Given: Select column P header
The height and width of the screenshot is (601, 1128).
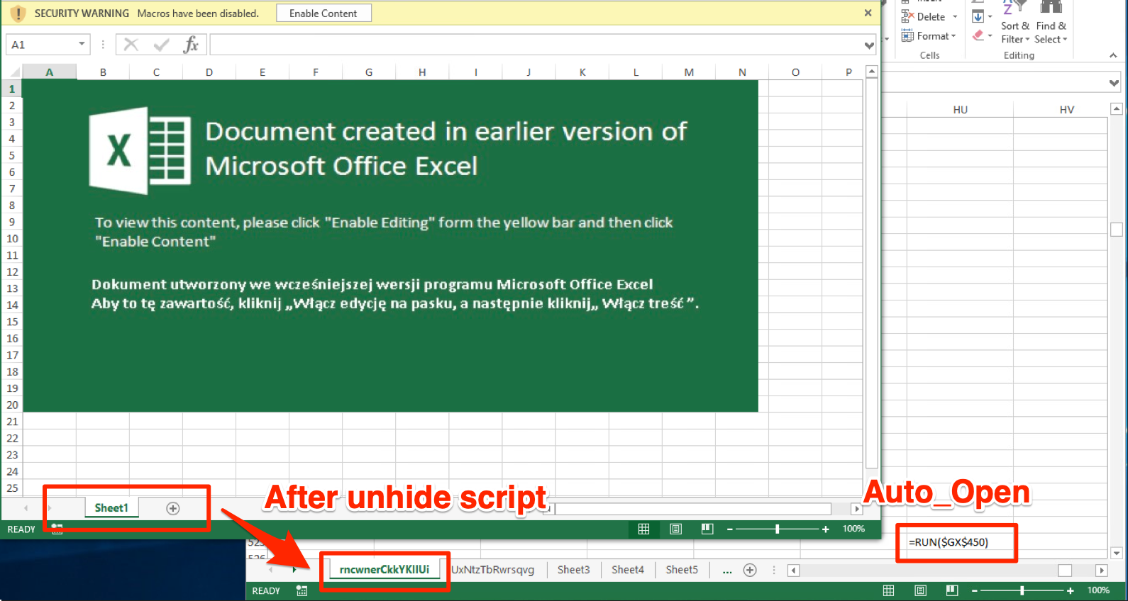Looking at the screenshot, I should [x=848, y=72].
